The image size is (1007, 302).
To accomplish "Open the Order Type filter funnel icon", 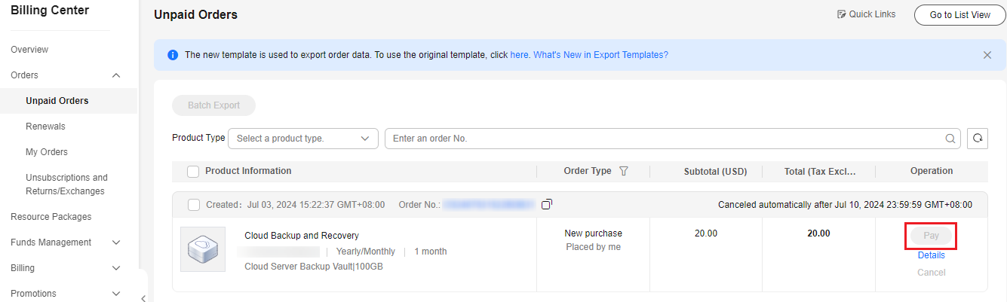I will 624,171.
